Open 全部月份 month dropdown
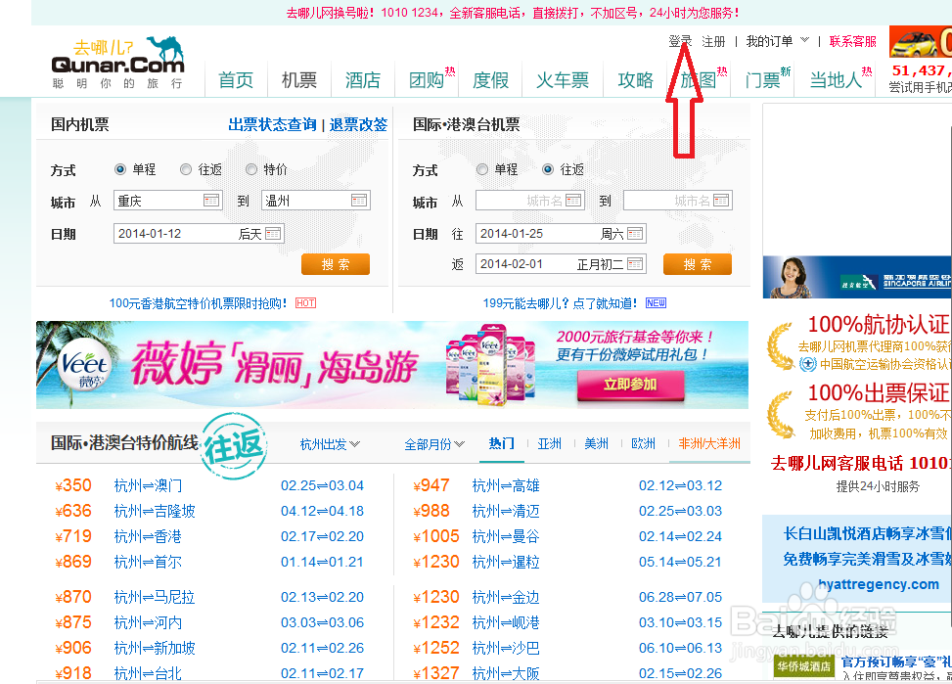 pyautogui.click(x=434, y=444)
